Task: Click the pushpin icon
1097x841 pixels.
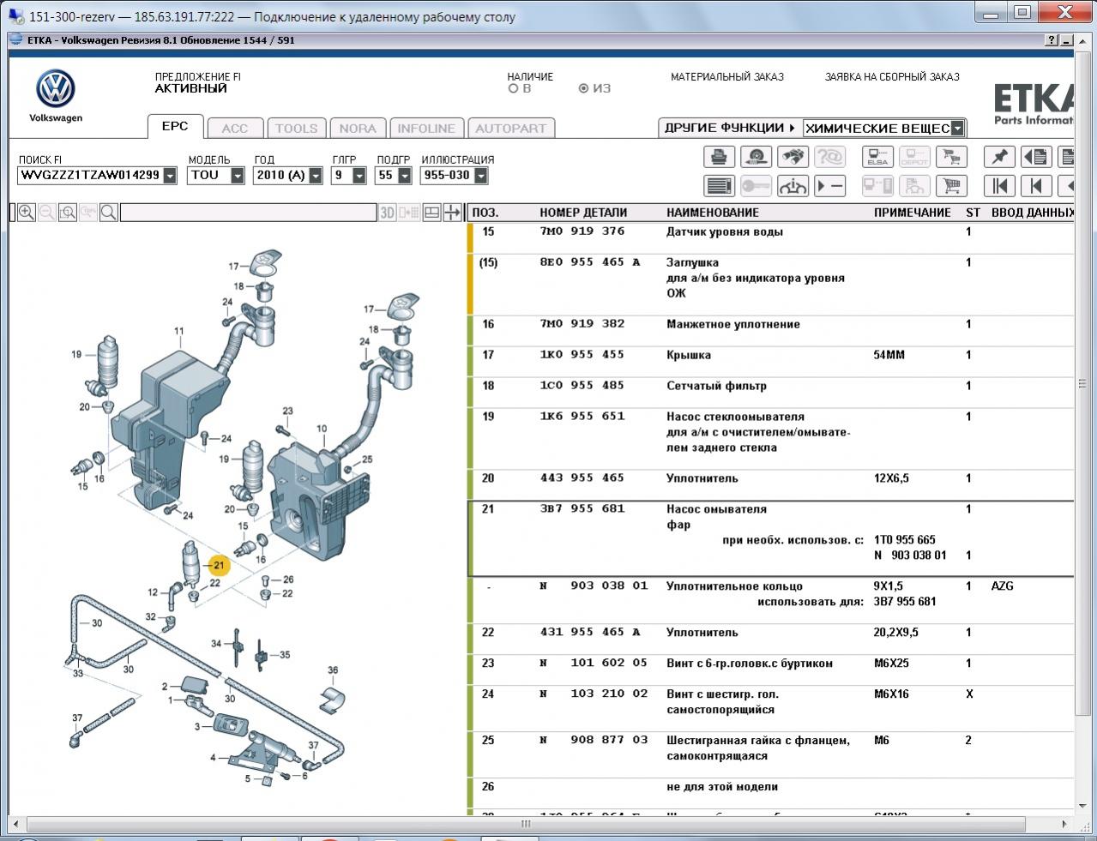Action: click(999, 157)
